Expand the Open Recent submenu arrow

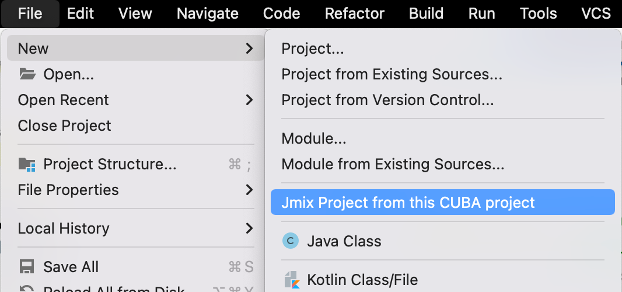tap(249, 100)
